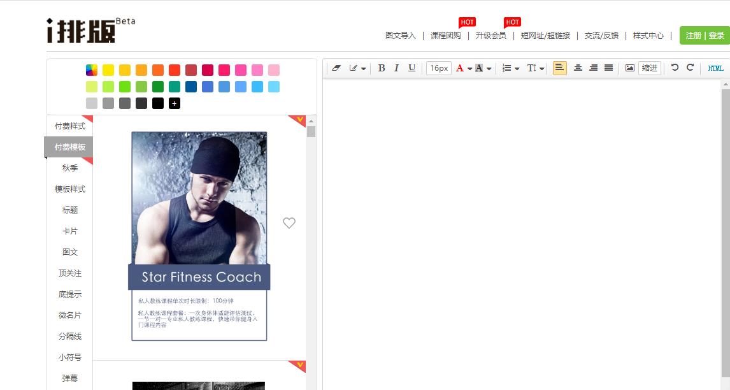Center-align text with the toolbar icon

click(x=578, y=68)
